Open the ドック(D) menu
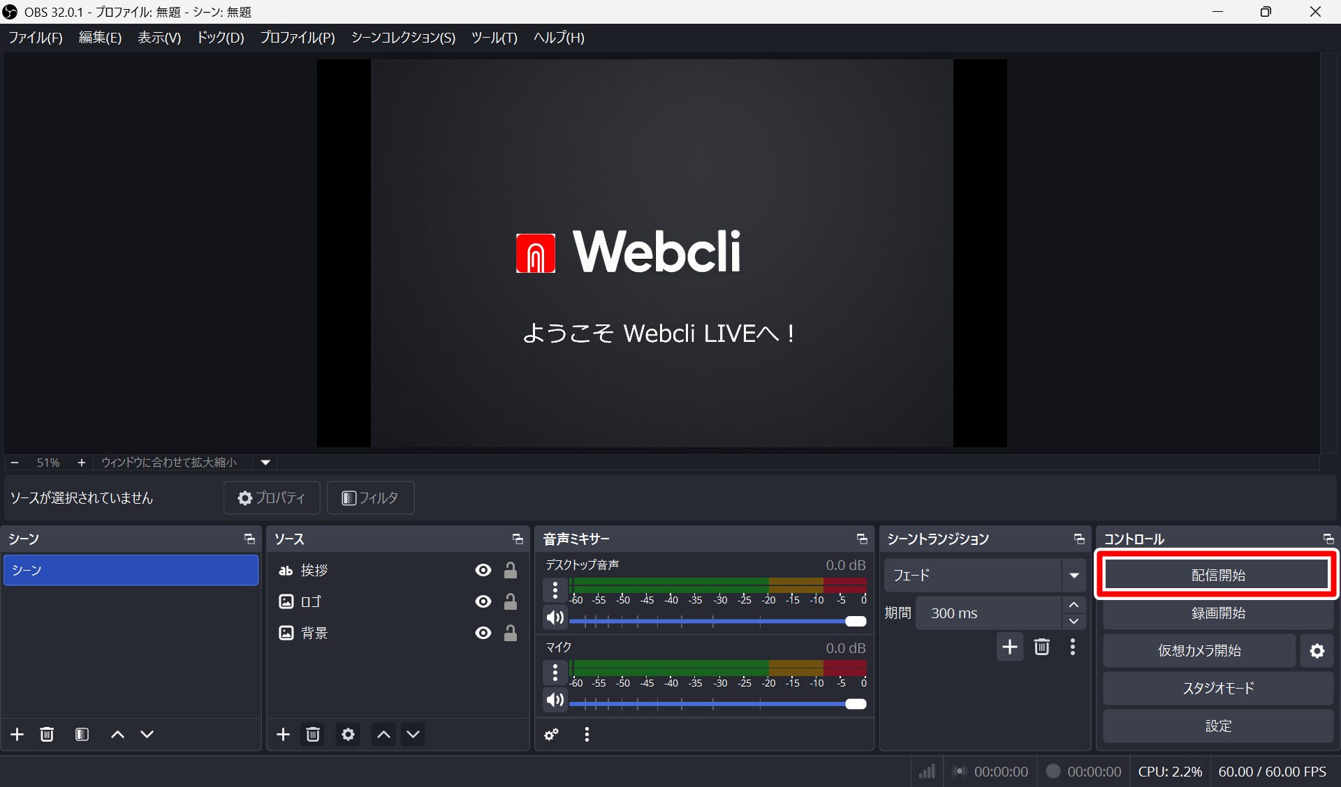 (220, 38)
